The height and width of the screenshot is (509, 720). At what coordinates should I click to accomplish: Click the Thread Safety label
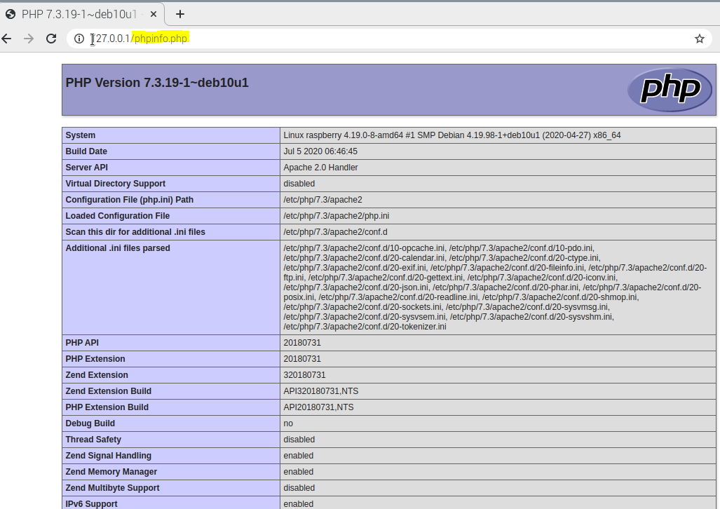93,439
